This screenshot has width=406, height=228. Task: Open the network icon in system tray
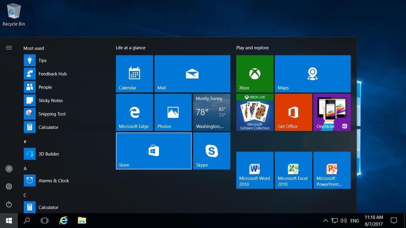(335, 220)
